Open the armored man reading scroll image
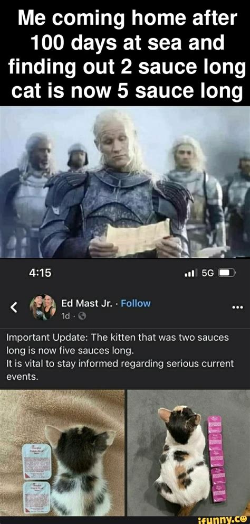The height and width of the screenshot is (524, 250). 125,182
